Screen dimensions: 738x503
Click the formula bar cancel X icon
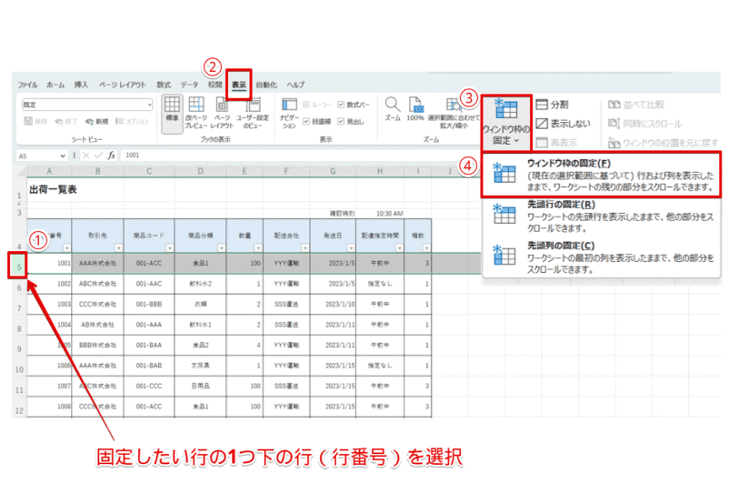point(85,155)
